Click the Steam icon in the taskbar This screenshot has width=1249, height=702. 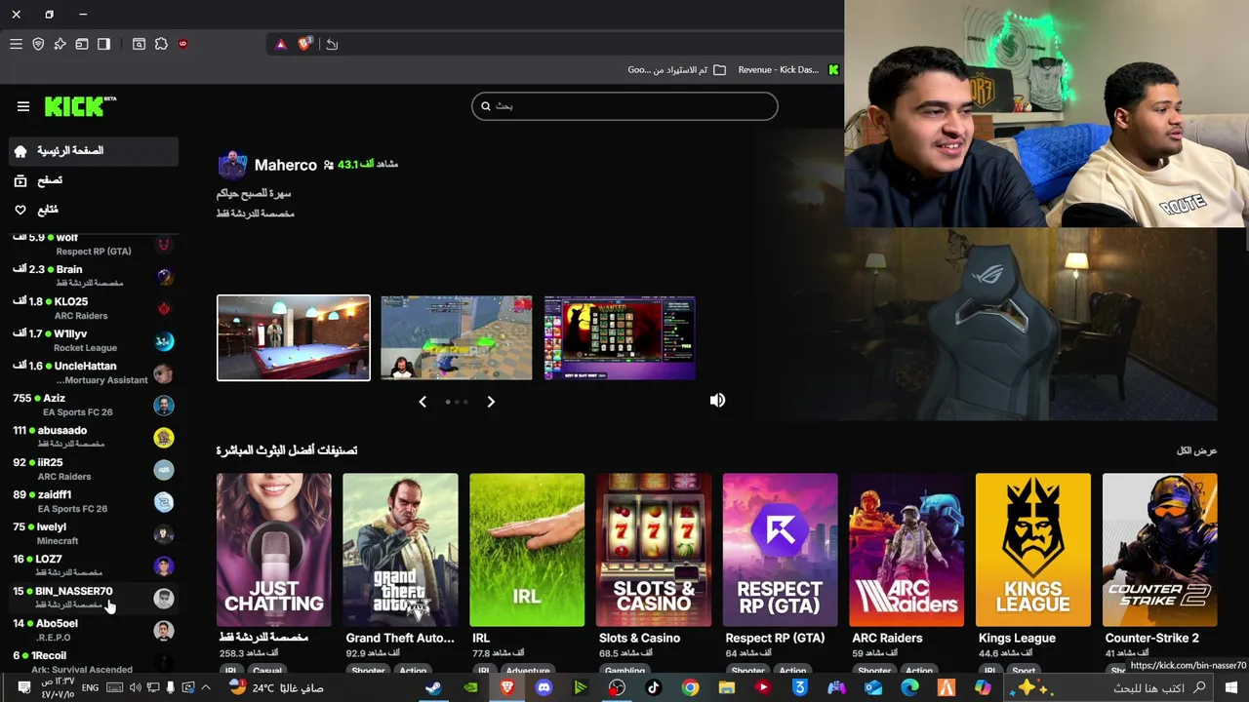[433, 687]
